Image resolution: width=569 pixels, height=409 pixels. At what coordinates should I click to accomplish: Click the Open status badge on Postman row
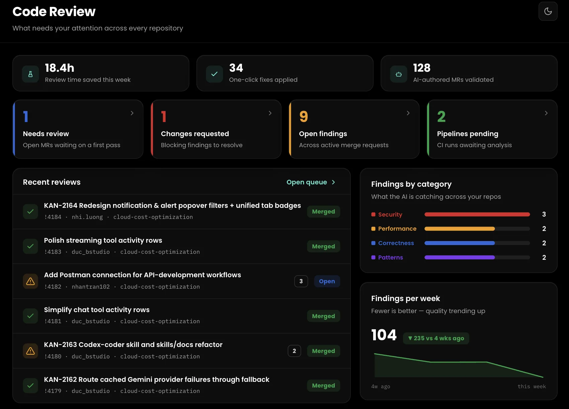coord(327,281)
